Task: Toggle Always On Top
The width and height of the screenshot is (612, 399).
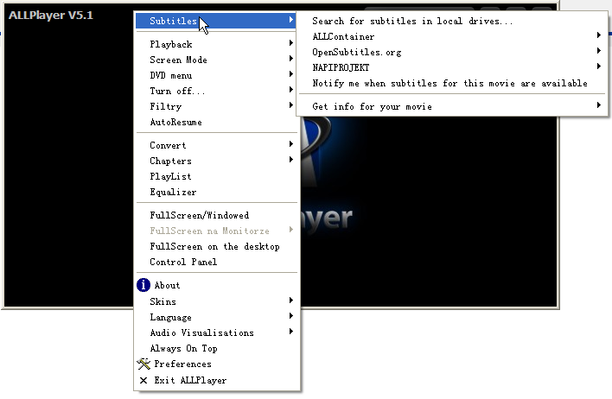Action: (217, 348)
